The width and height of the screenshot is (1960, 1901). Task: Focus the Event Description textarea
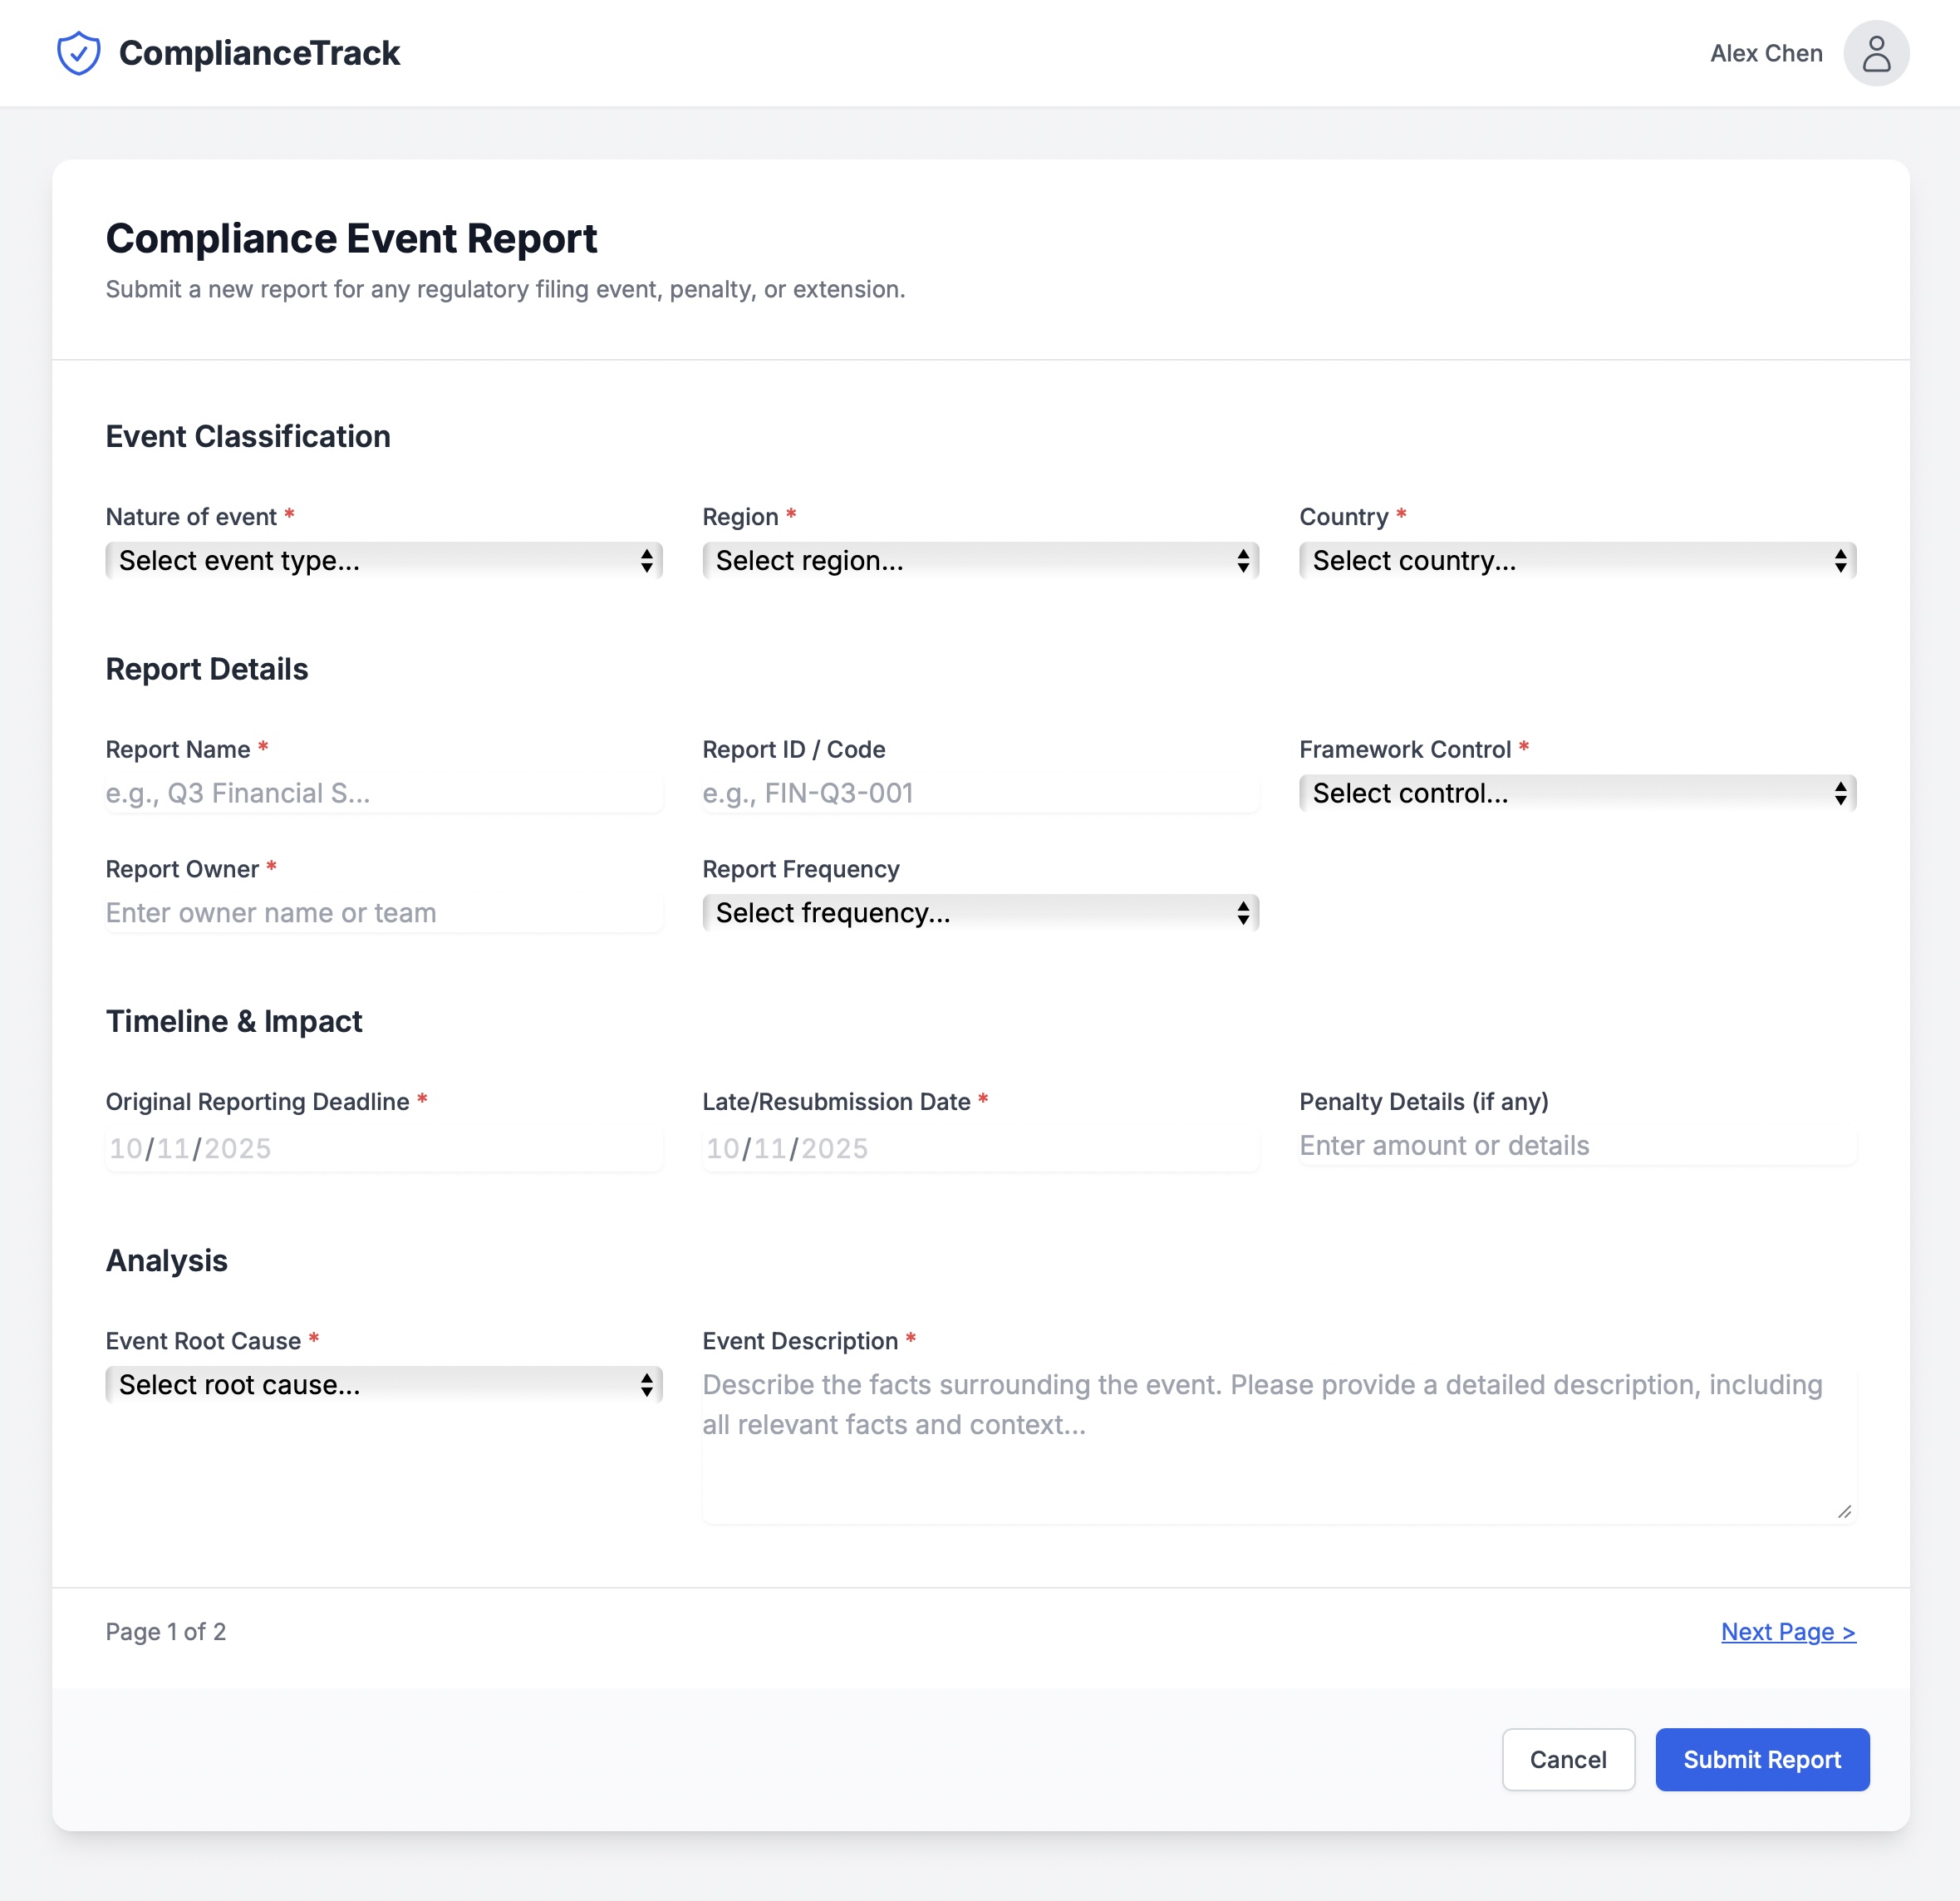click(x=1279, y=1445)
